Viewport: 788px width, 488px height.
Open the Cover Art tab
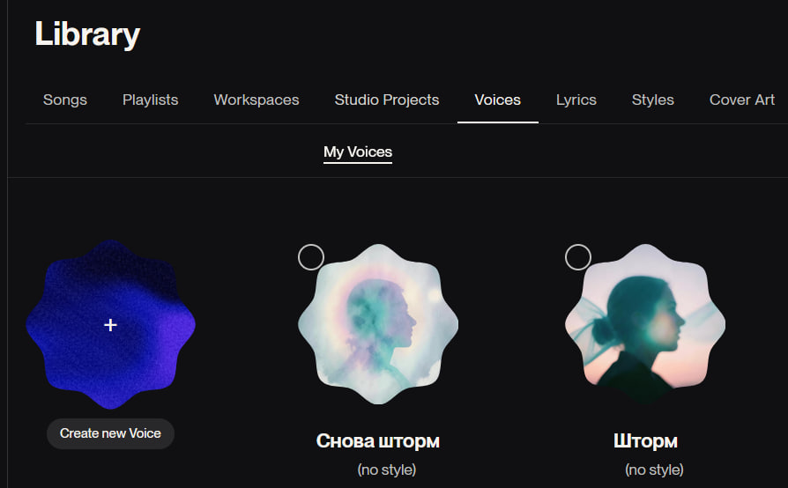(x=742, y=100)
